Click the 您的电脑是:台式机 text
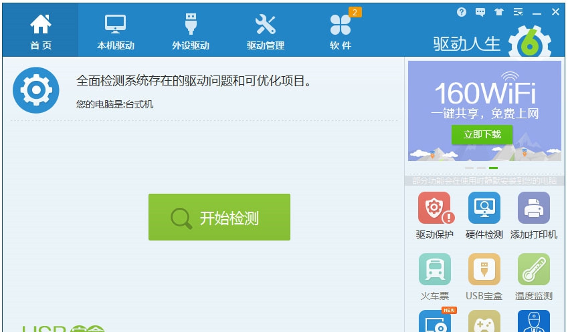Screen dimensions: 568x332 click(114, 104)
